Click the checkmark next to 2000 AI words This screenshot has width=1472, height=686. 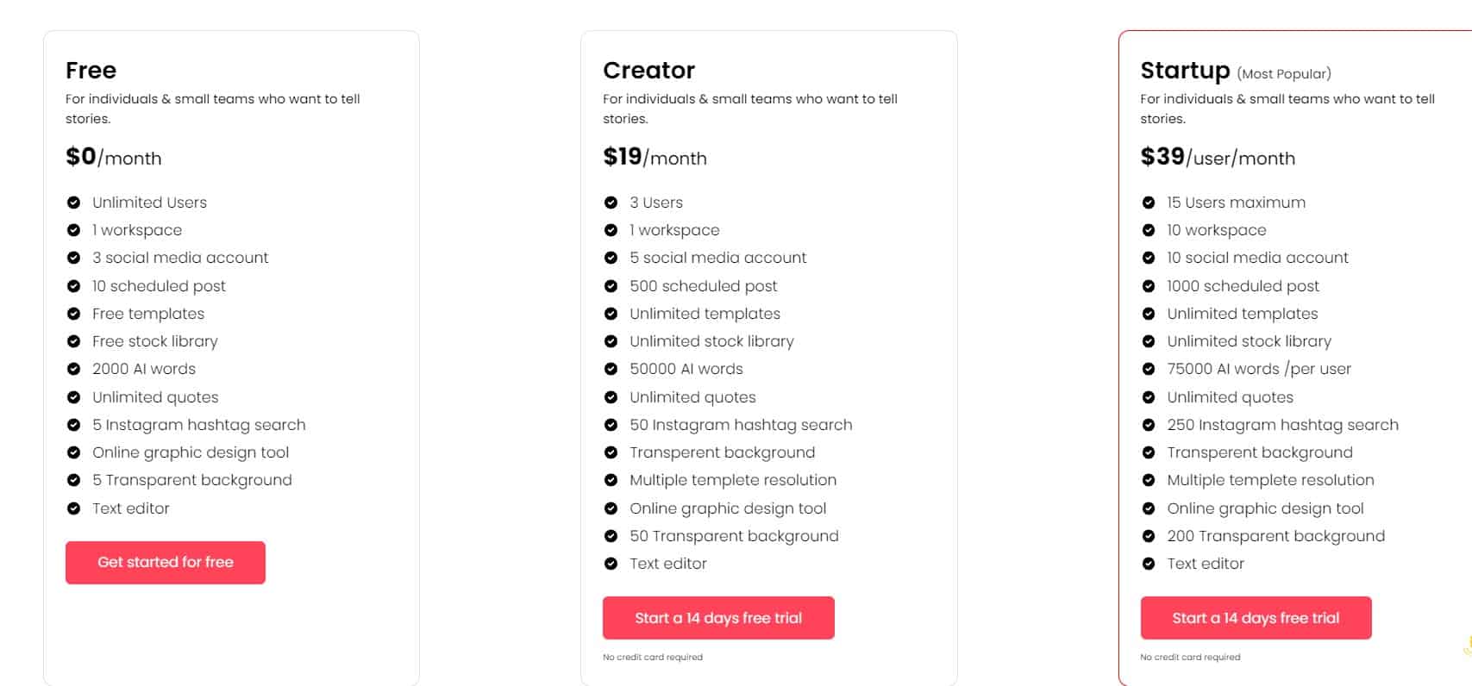73,369
